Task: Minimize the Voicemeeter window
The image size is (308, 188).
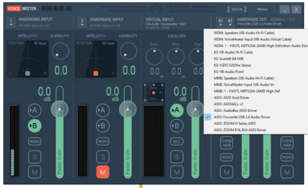Action: [284, 9]
